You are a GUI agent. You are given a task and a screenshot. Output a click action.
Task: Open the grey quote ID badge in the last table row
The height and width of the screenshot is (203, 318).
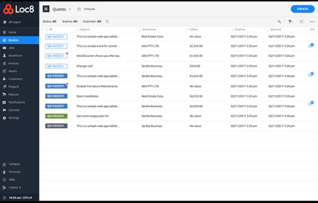click(56, 126)
